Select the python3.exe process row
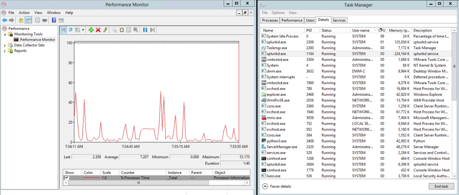This screenshot has height=195, width=459. [x=356, y=141]
